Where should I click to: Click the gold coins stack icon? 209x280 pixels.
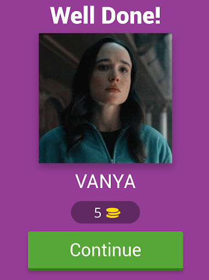click(x=113, y=213)
